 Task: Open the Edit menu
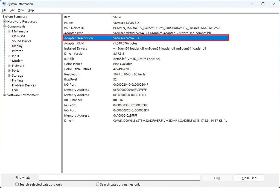12,10
